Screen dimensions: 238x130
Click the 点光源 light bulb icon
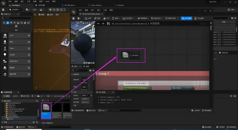[x=5, y=55]
